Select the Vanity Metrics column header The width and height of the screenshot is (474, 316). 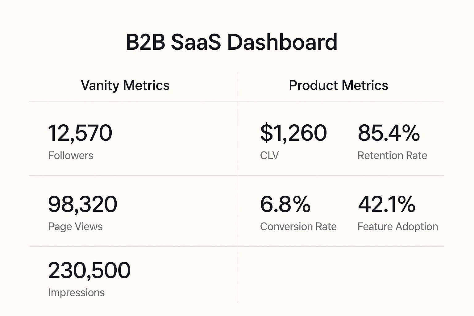pyautogui.click(x=125, y=85)
